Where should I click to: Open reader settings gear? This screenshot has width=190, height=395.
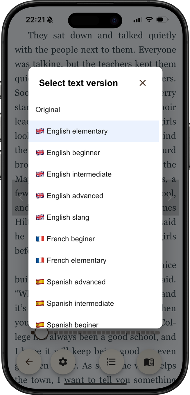[x=63, y=362]
